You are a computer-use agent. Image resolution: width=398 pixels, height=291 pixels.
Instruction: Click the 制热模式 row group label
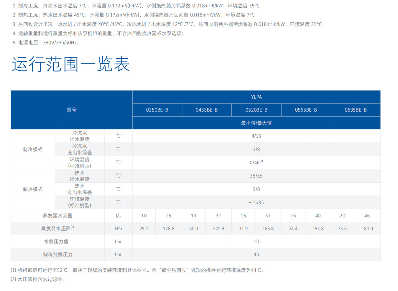click(x=33, y=189)
